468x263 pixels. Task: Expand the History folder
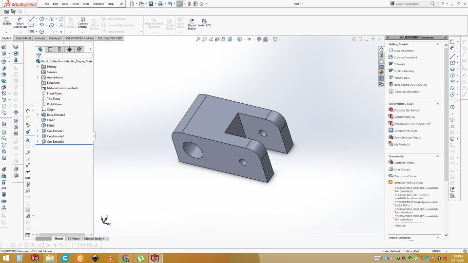pyautogui.click(x=38, y=67)
